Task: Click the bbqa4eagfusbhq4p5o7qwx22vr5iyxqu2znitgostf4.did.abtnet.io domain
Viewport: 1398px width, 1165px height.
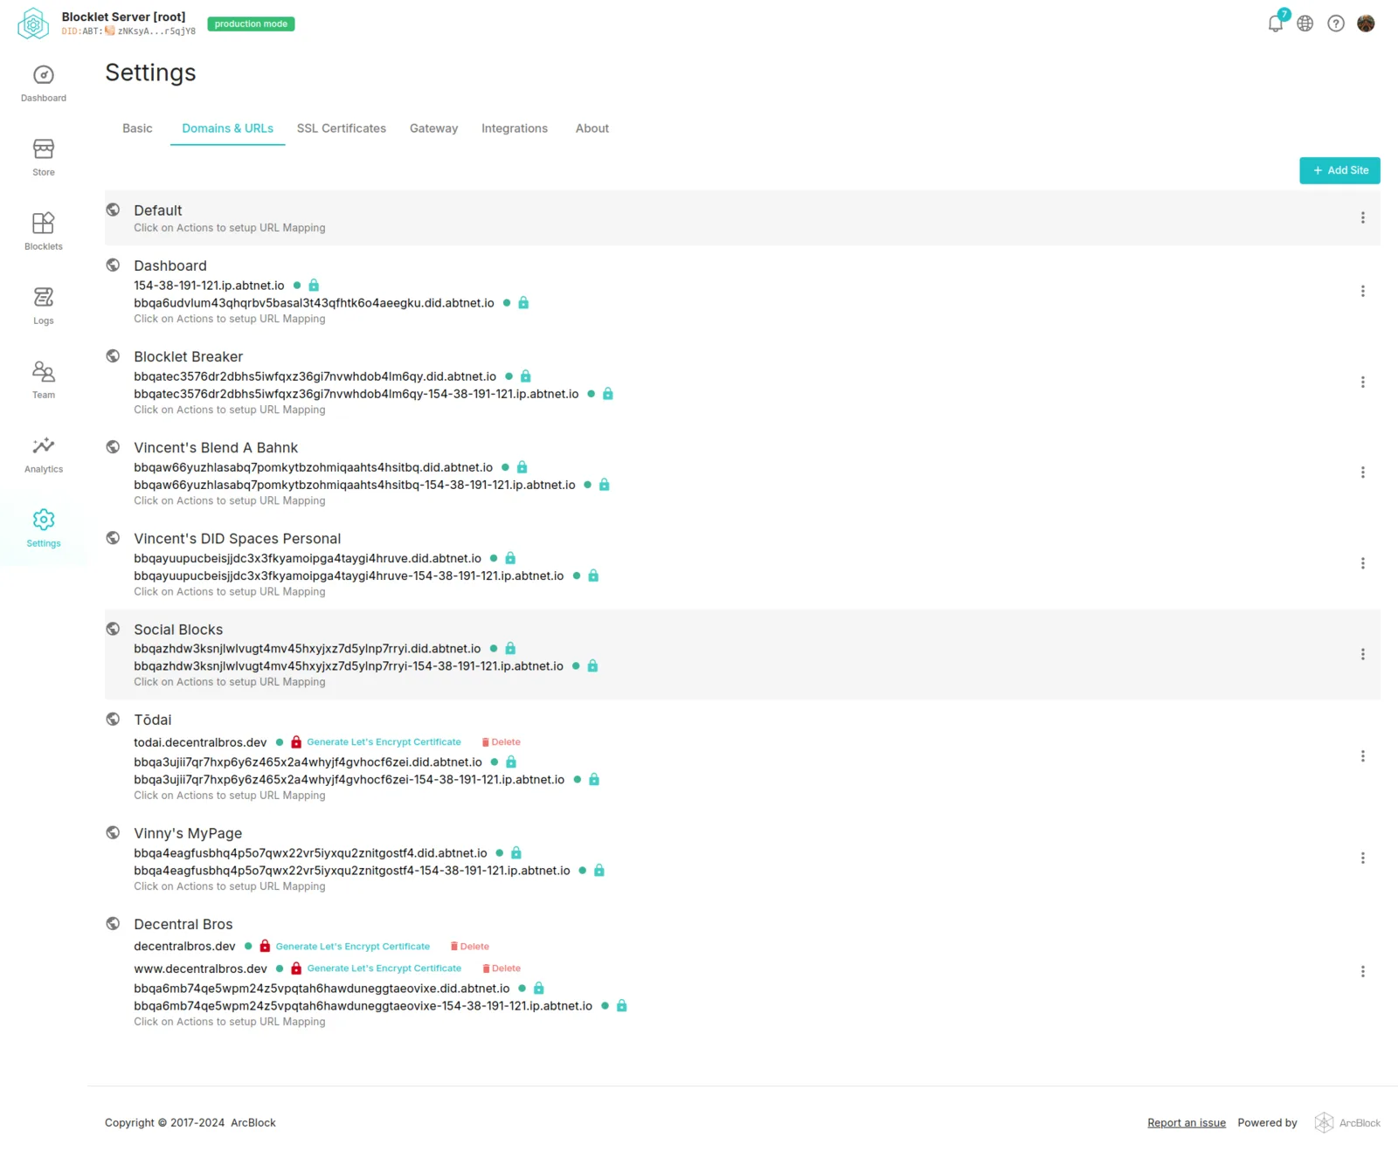Action: pos(310,853)
